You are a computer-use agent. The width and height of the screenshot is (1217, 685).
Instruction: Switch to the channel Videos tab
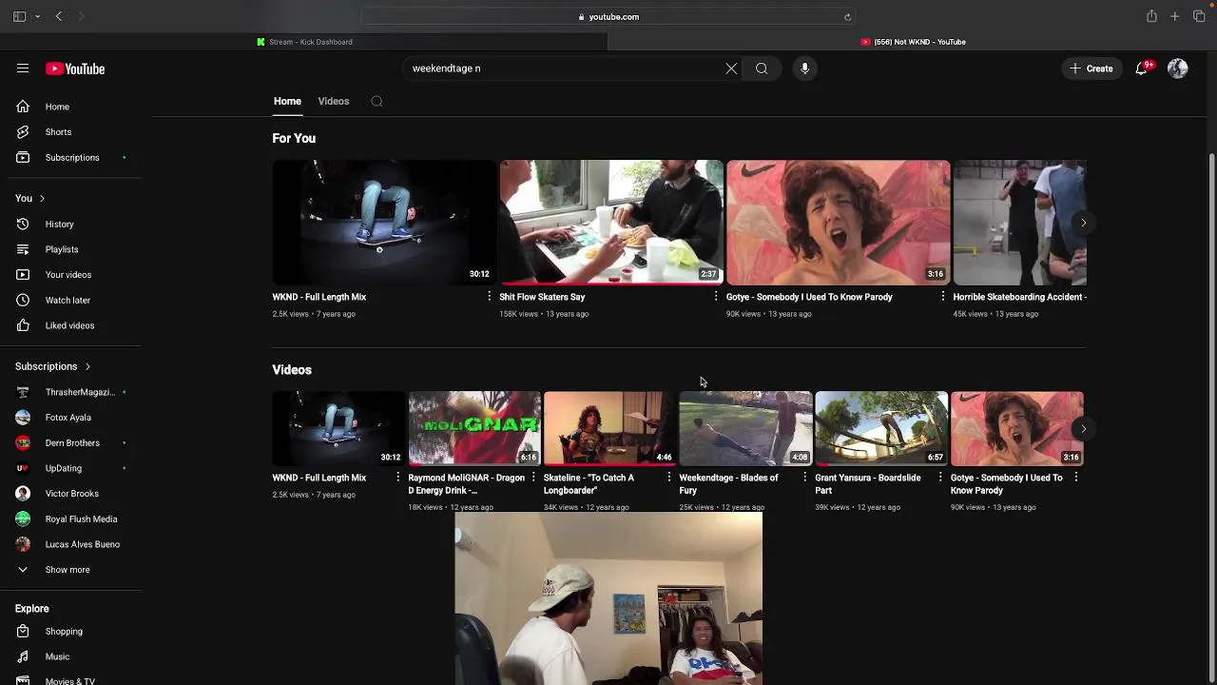pyautogui.click(x=334, y=101)
